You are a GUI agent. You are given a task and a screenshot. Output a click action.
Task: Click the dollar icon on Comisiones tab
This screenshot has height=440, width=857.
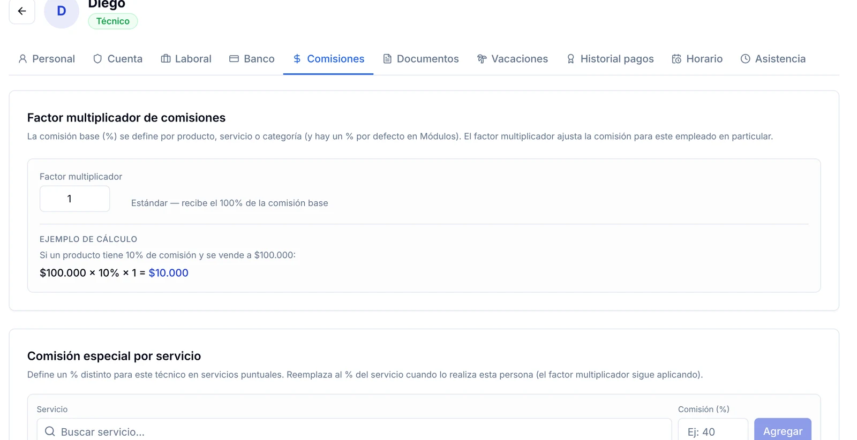[297, 59]
